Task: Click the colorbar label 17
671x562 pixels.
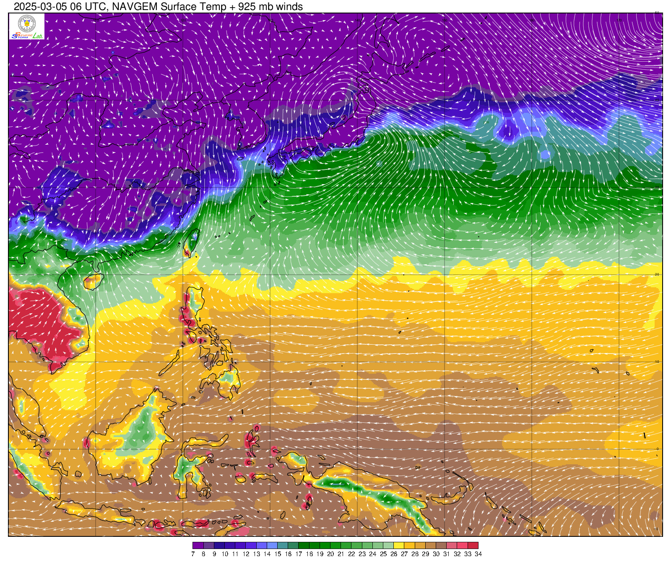Action: click(299, 554)
